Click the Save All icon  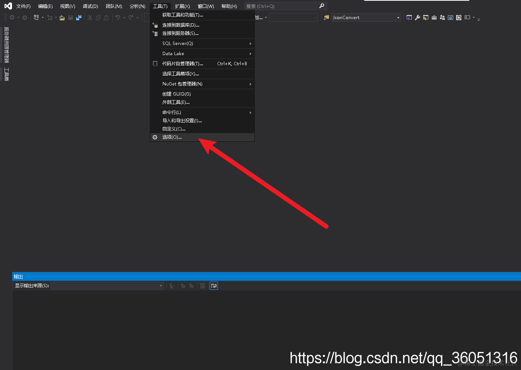pos(79,18)
